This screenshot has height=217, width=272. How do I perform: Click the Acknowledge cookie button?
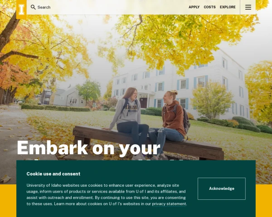(222, 189)
